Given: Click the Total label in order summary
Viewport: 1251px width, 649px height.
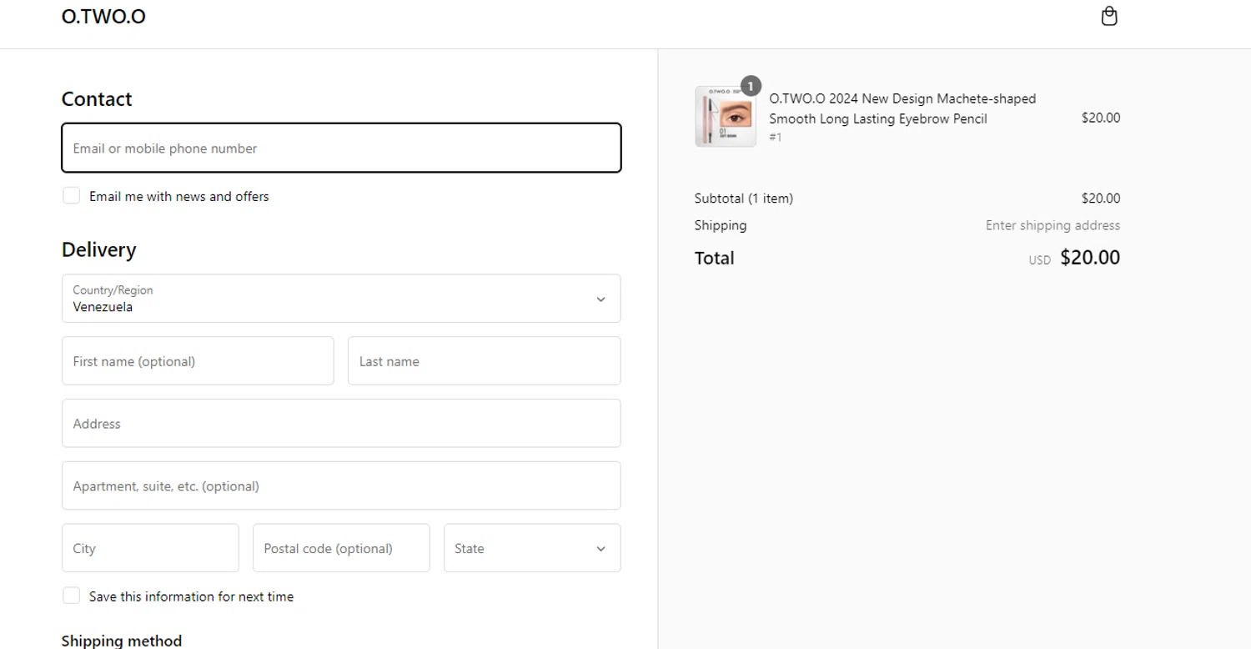Looking at the screenshot, I should click(715, 258).
